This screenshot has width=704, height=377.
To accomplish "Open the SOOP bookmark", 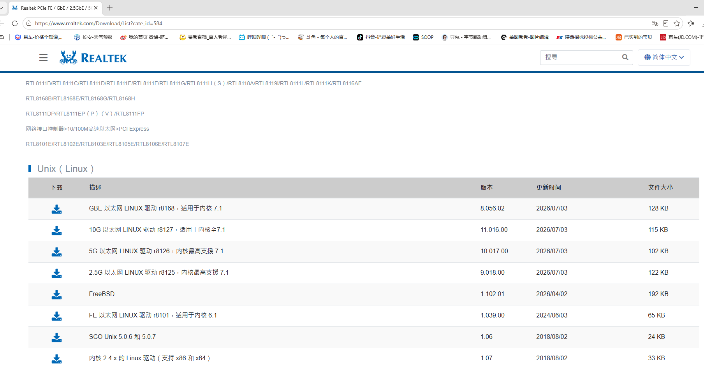I will coord(423,37).
